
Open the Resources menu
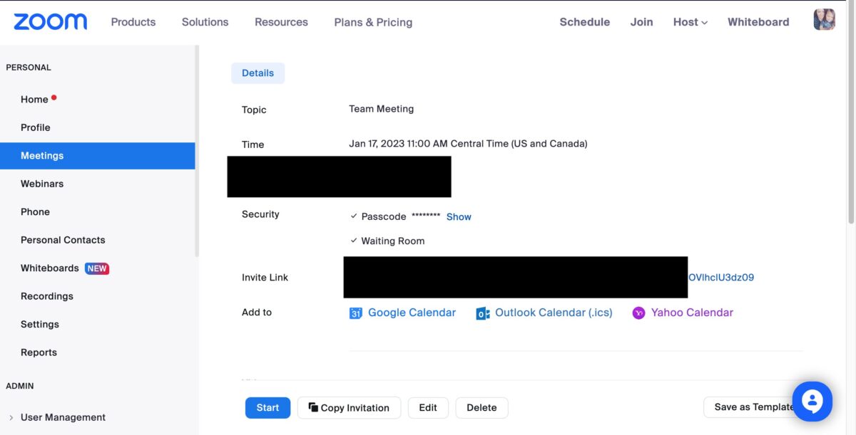[281, 22]
